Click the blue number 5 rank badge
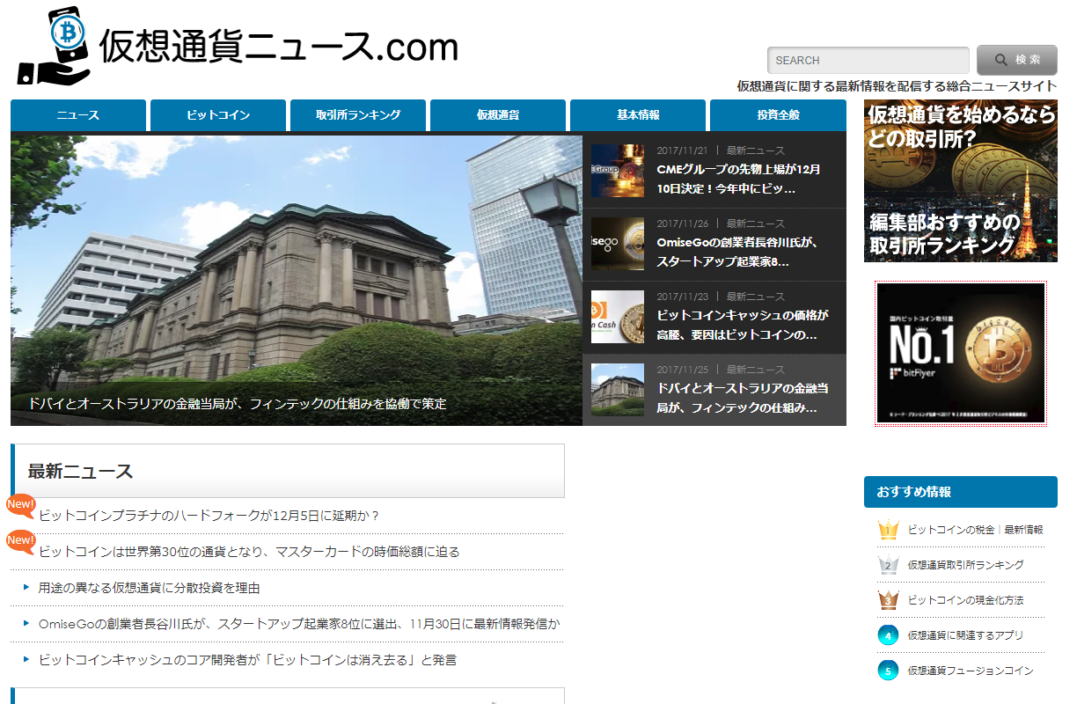 pyautogui.click(x=888, y=671)
